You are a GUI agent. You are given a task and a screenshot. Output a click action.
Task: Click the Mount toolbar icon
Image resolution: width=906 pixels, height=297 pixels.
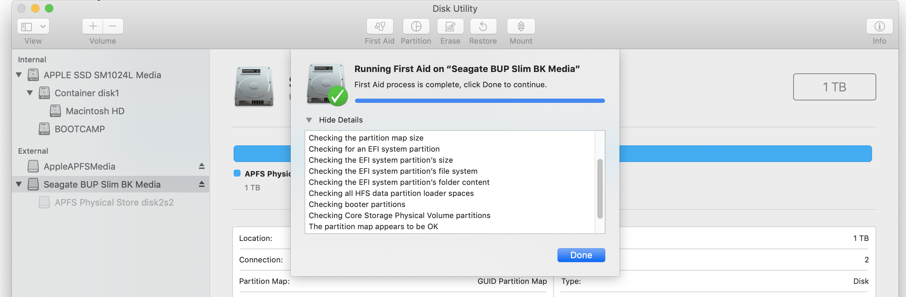coord(520,27)
